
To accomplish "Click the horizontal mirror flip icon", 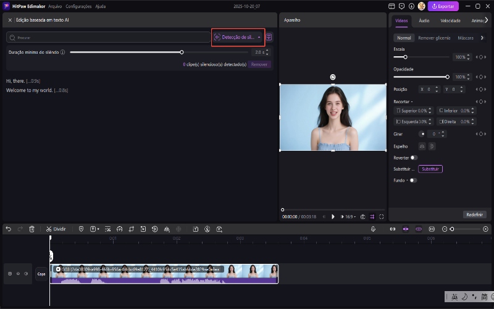I will pyautogui.click(x=422, y=146).
